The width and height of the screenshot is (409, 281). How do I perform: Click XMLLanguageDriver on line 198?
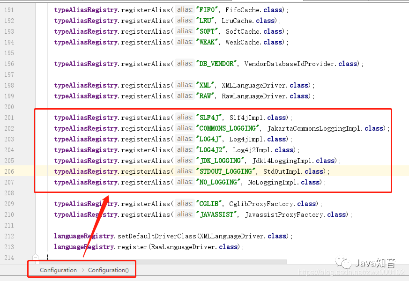coord(253,85)
